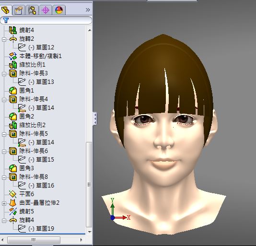Viewport: 256px width, 246px height.
Task: Collapse the 除料-伸長6 node
Action: point(4,152)
